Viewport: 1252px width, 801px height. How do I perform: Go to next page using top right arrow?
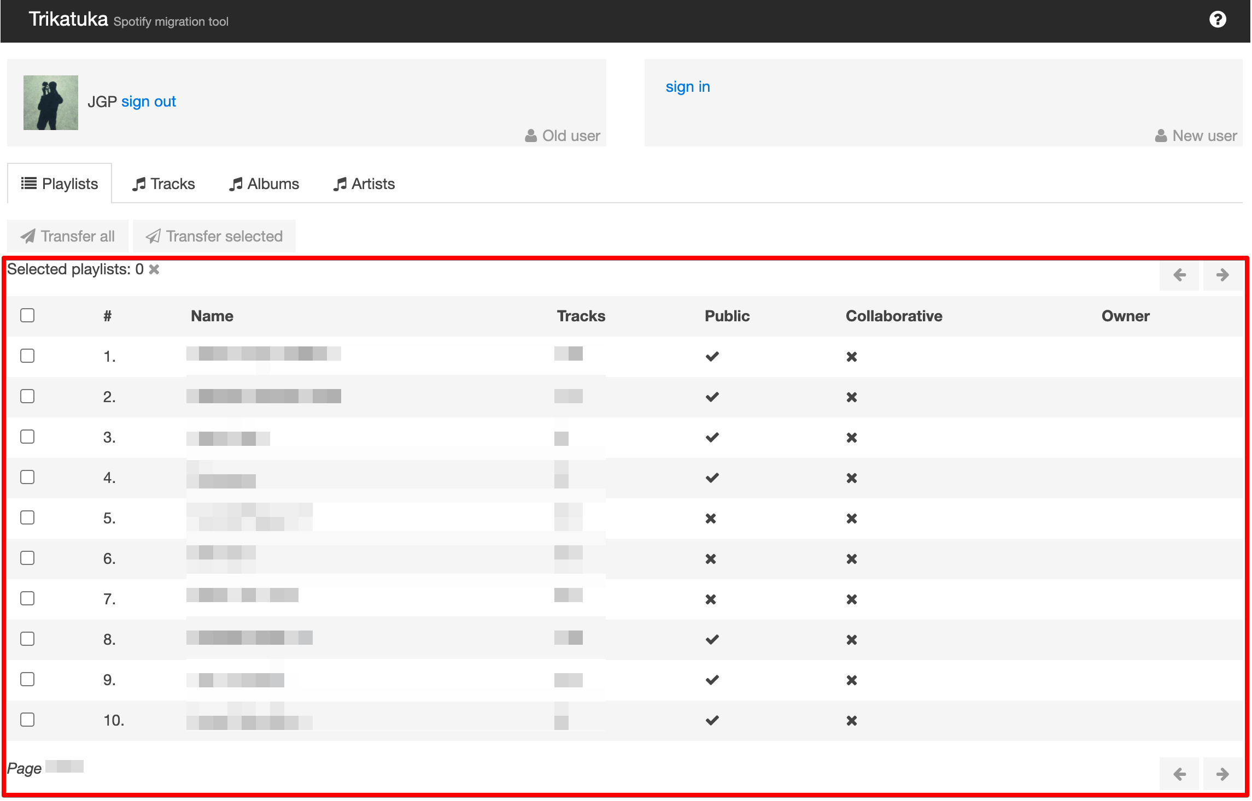click(1222, 275)
